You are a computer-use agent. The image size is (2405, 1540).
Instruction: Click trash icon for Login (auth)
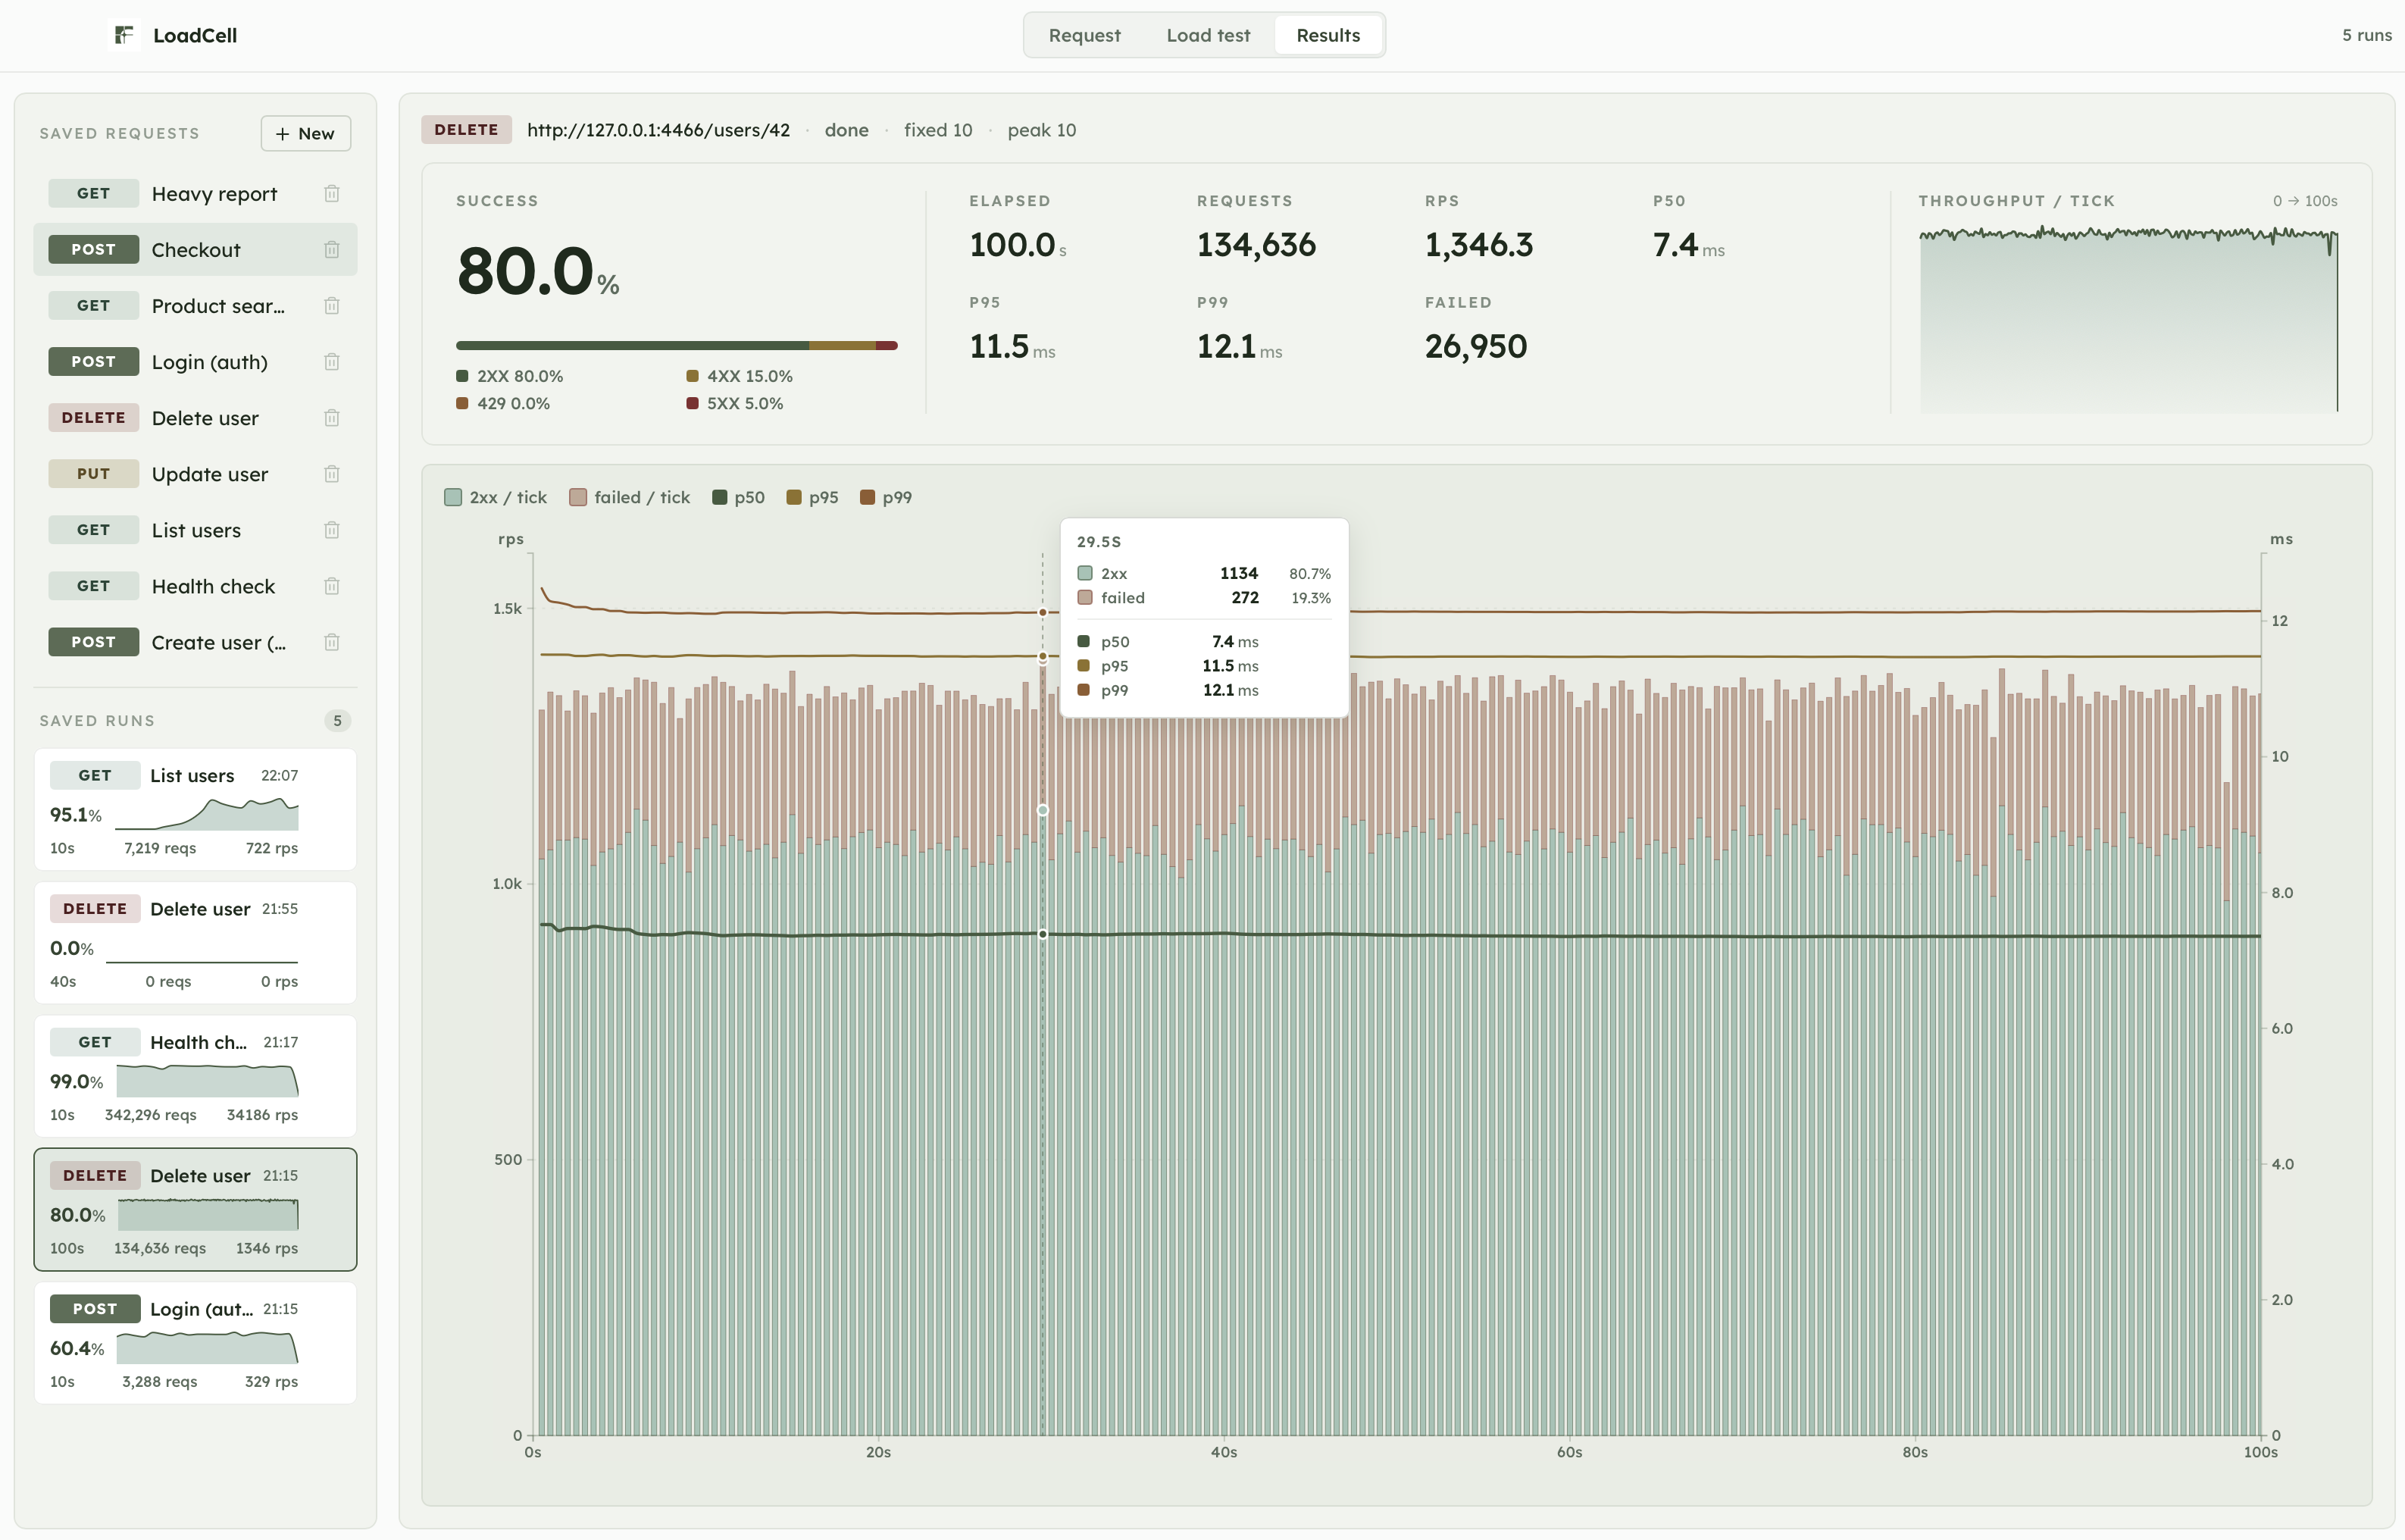pos(332,362)
